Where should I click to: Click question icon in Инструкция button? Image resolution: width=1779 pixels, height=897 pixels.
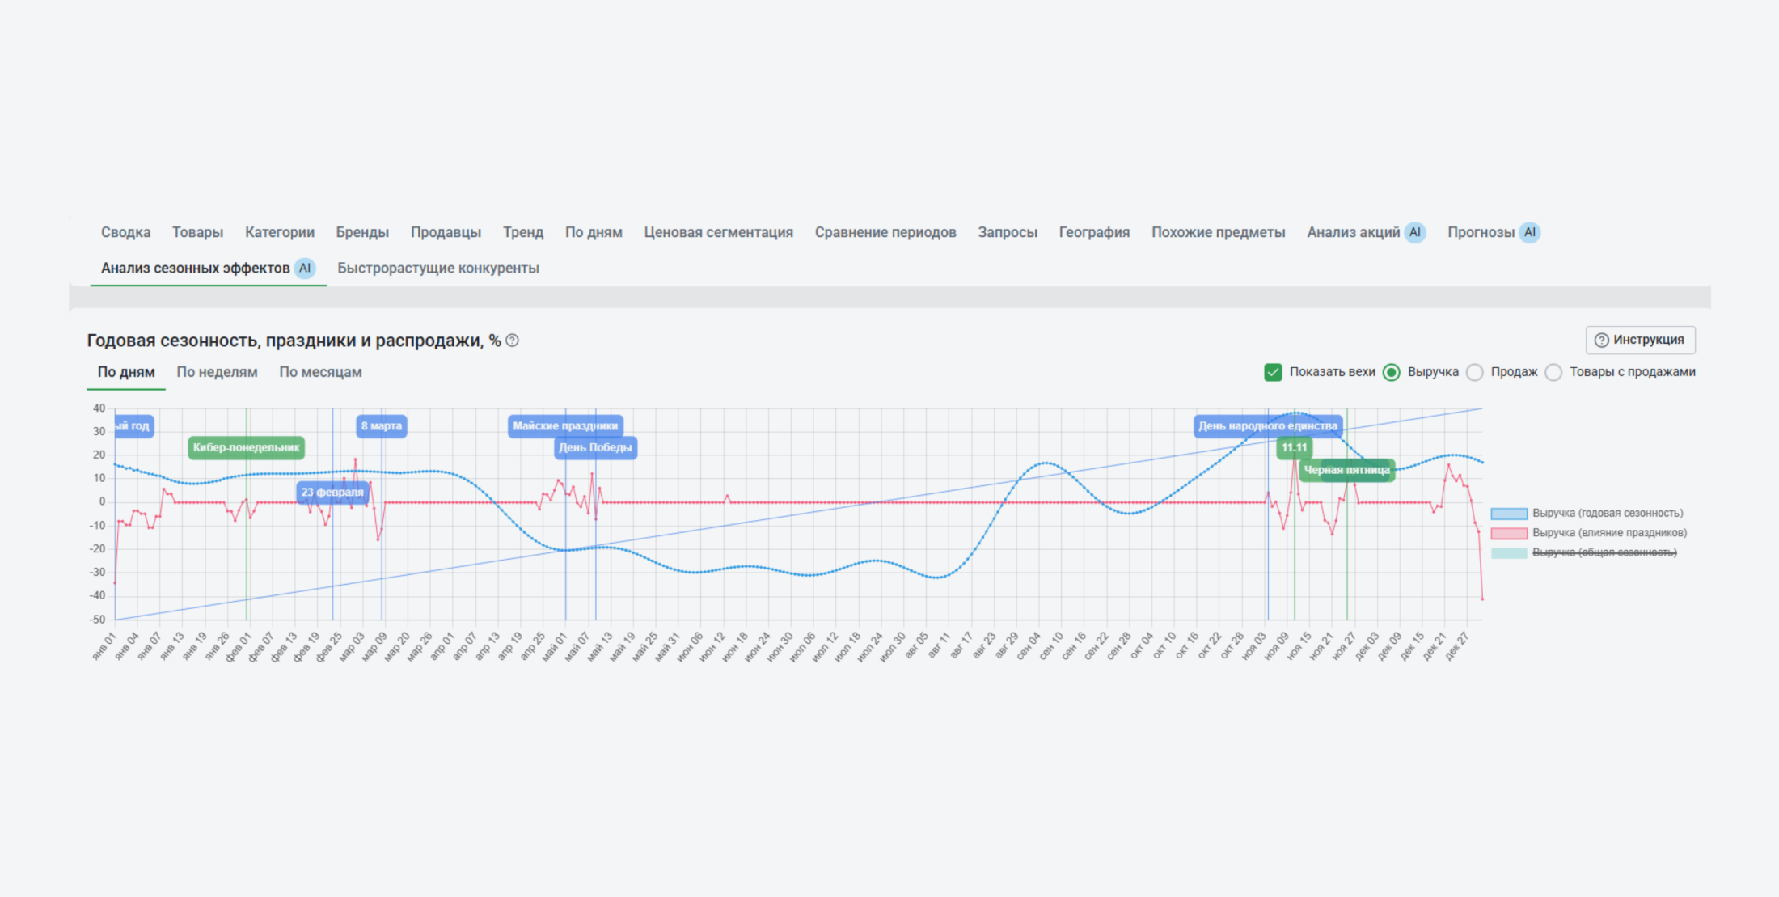(1601, 340)
